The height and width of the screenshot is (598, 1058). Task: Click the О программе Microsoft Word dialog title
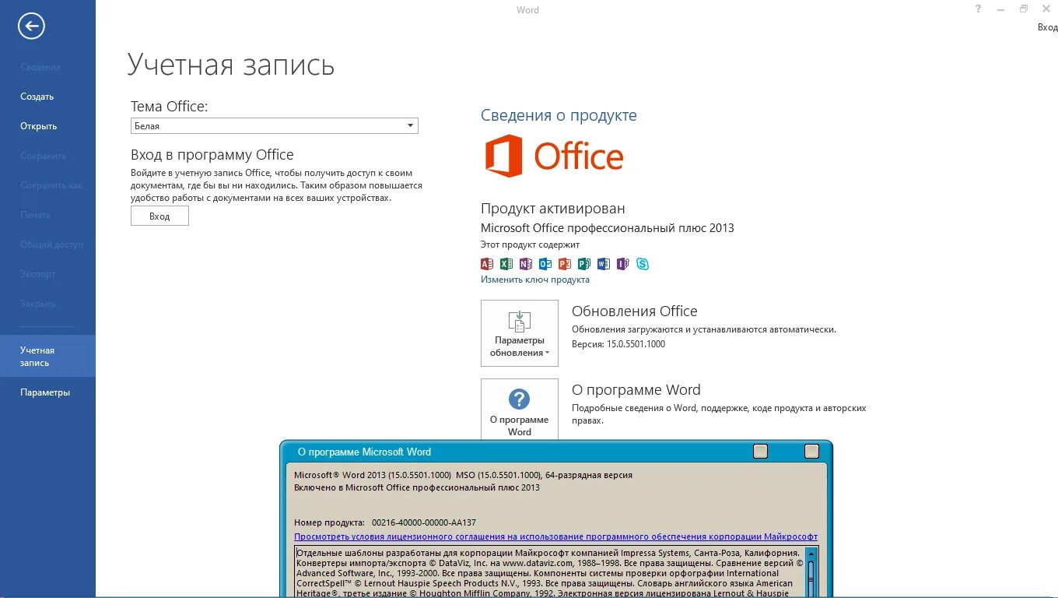pos(364,452)
